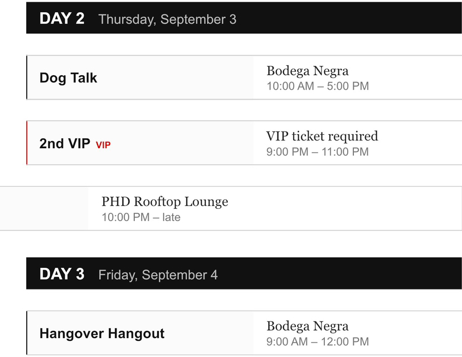The width and height of the screenshot is (462, 357).
Task: Click the black accent bar beside Hangover Hangout
Action: (x=27, y=333)
